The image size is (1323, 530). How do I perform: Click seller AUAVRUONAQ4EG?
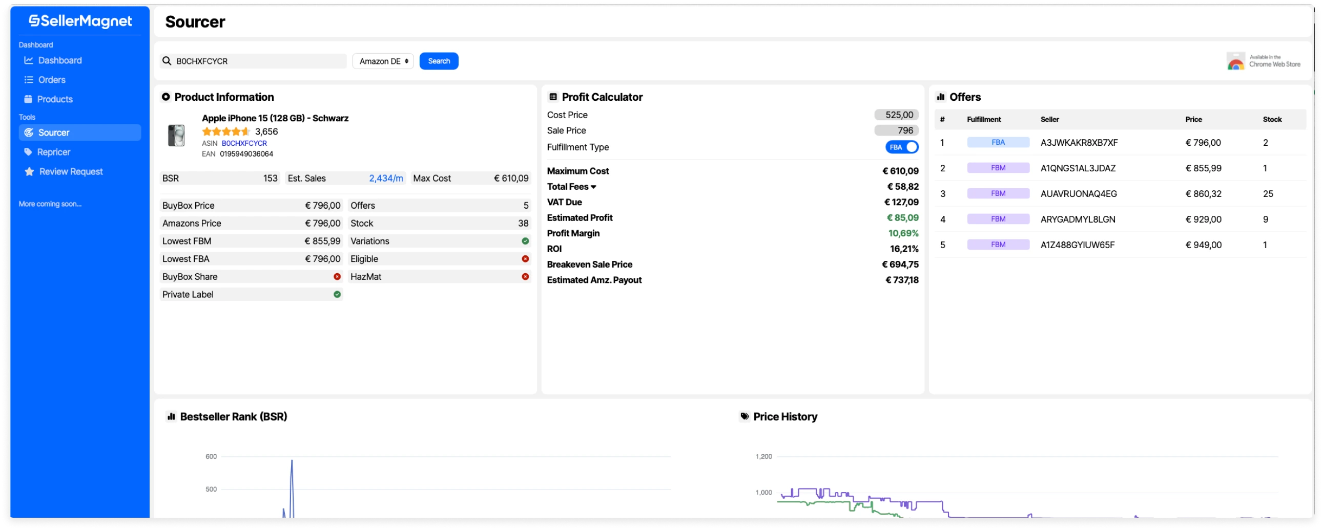[x=1079, y=194]
